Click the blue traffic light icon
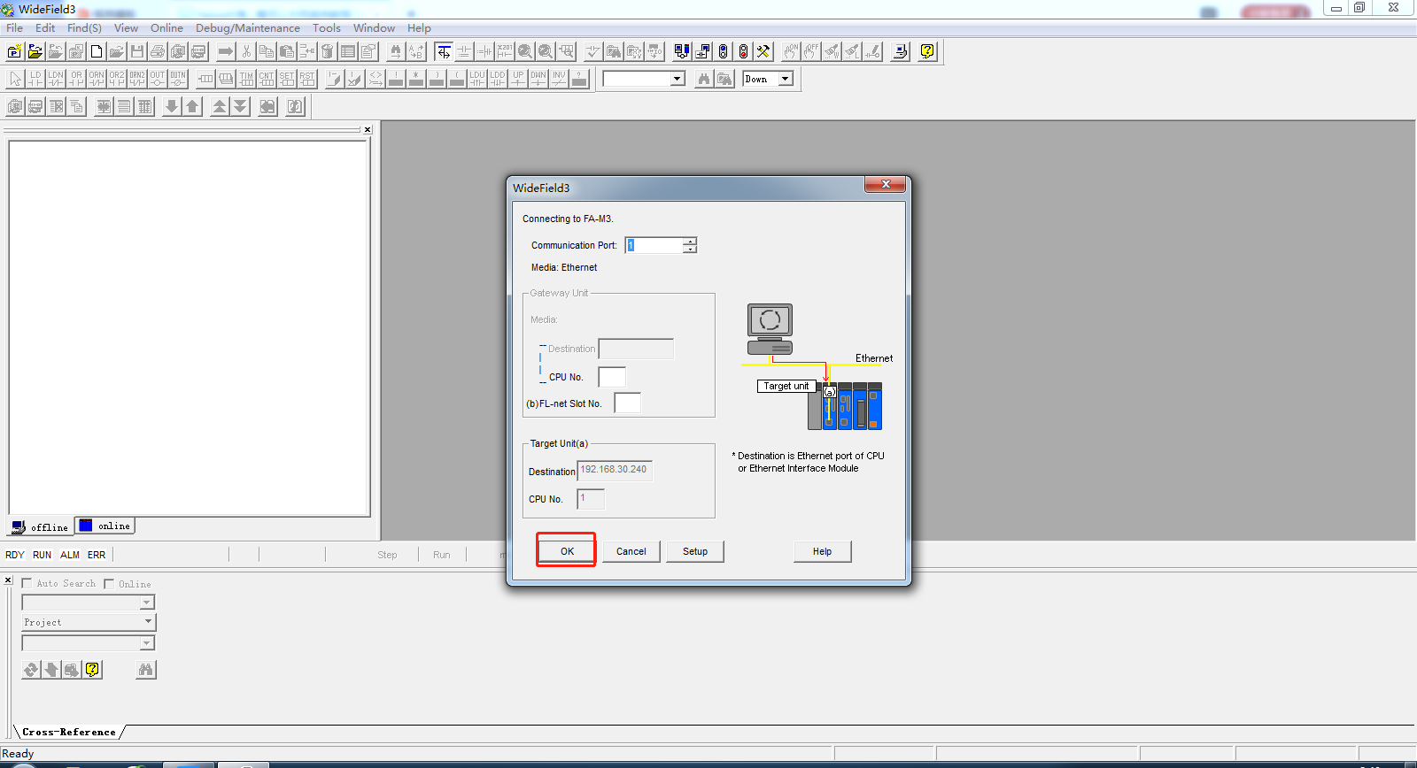 pyautogui.click(x=723, y=51)
